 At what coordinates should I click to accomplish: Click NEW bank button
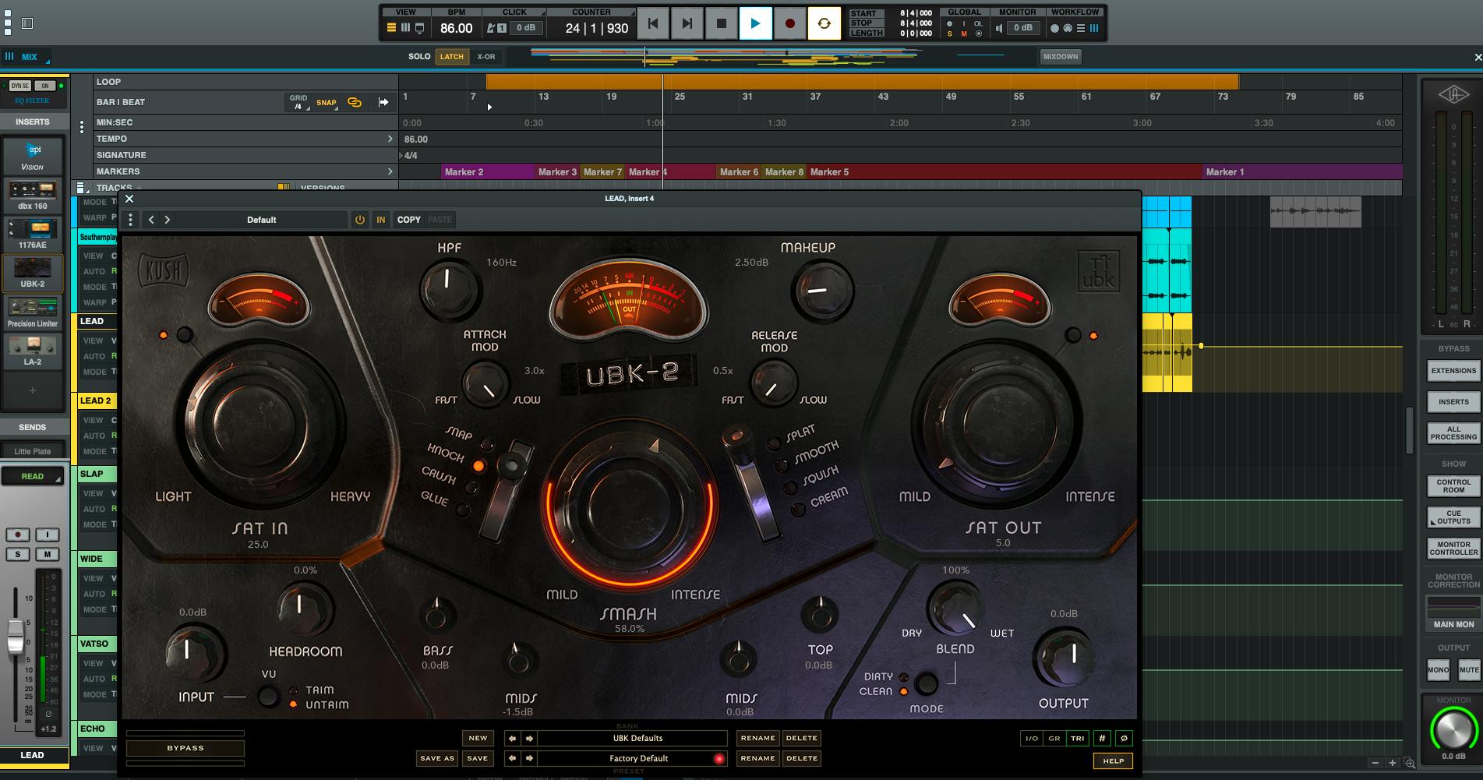pos(478,738)
